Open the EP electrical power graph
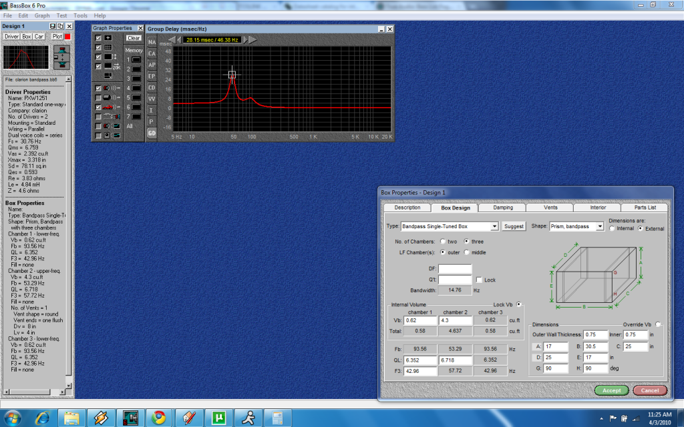The image size is (684, 427). click(x=152, y=76)
